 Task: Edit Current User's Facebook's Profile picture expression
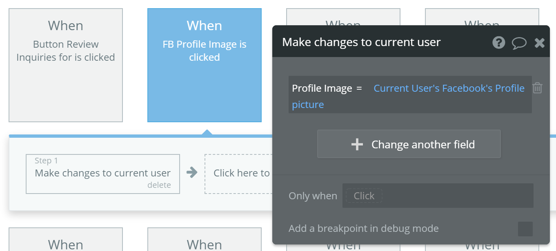point(408,96)
